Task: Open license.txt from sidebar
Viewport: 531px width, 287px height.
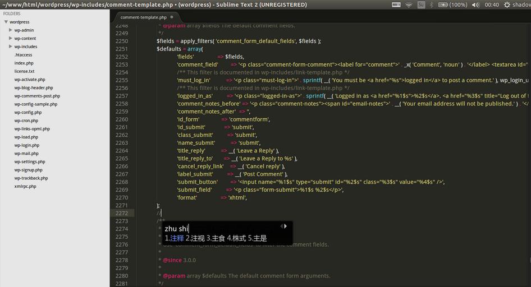Action: click(24, 71)
